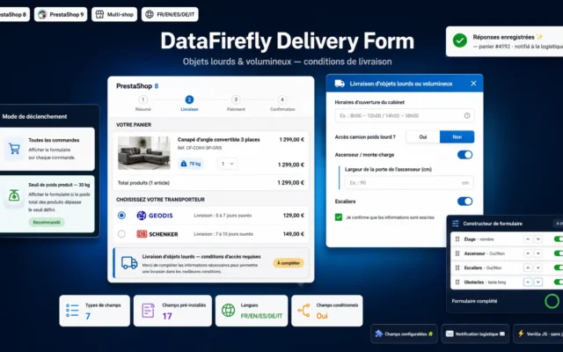The height and width of the screenshot is (352, 563).
Task: Click the list icon on the Types de champs card
Action: (72, 311)
